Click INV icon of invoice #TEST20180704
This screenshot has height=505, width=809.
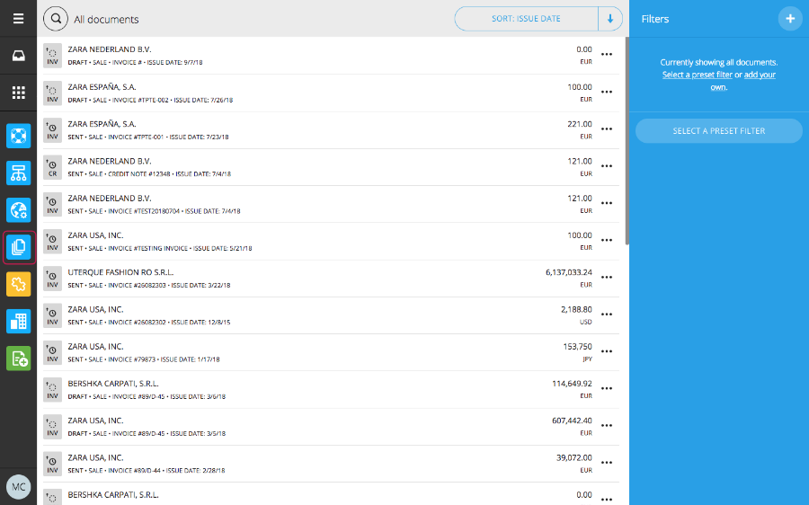pyautogui.click(x=52, y=205)
